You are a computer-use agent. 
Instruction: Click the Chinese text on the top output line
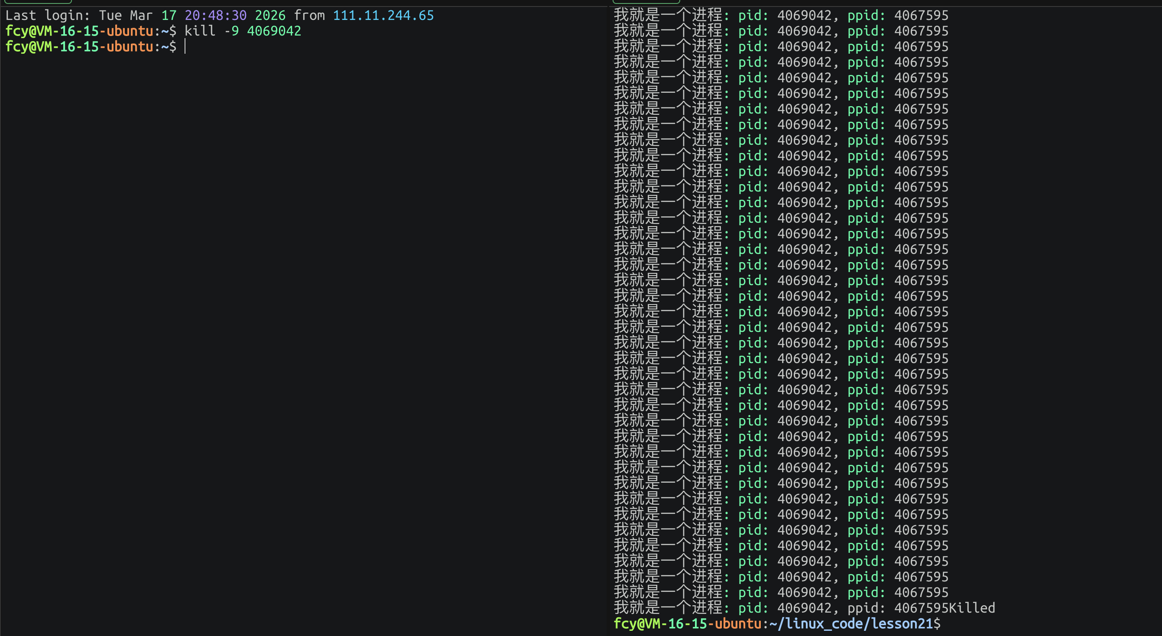(x=669, y=15)
